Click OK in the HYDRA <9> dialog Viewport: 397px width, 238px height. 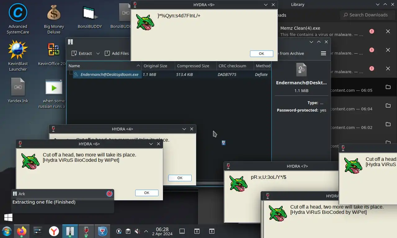pos(261,54)
